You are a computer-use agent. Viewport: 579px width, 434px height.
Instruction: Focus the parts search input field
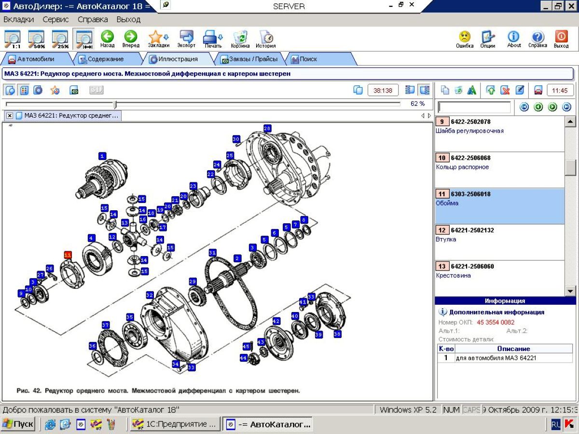[x=474, y=107]
